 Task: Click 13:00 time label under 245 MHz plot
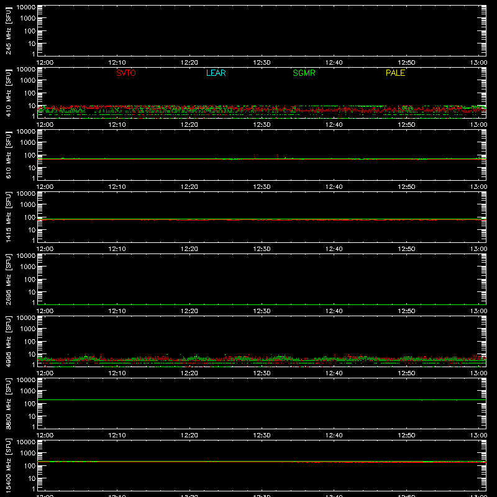coord(478,63)
